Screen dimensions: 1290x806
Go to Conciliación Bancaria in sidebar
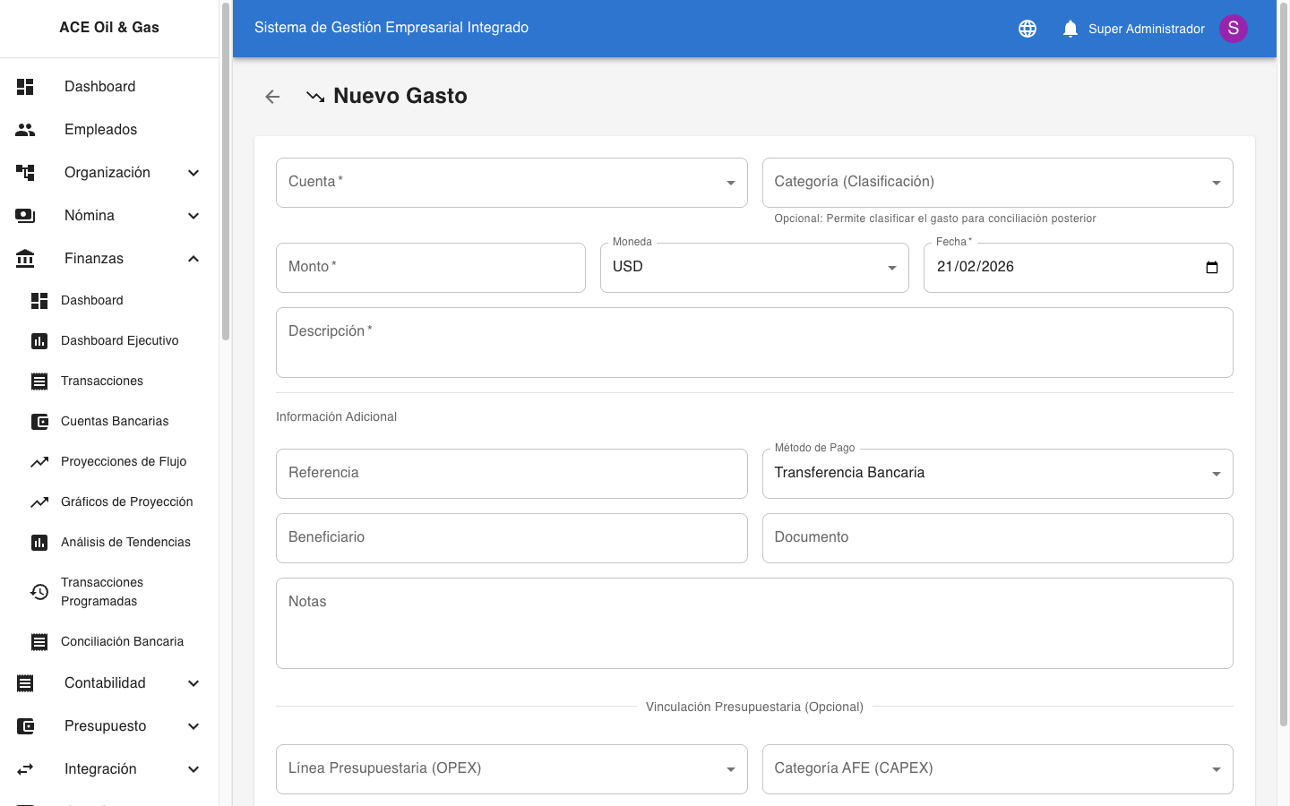coord(122,641)
